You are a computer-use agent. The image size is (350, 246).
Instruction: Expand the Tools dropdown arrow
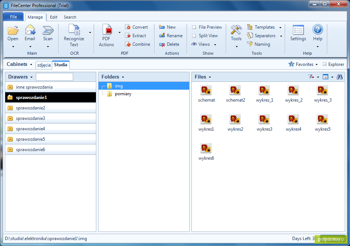coord(237,47)
